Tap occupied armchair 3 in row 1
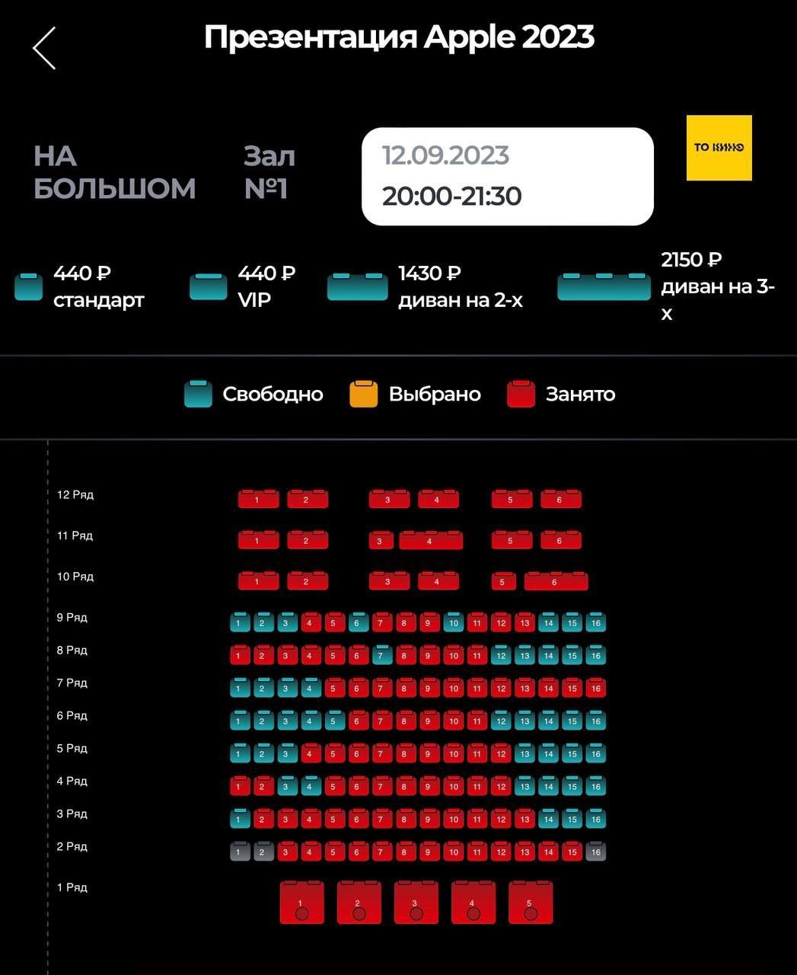 pos(415,903)
